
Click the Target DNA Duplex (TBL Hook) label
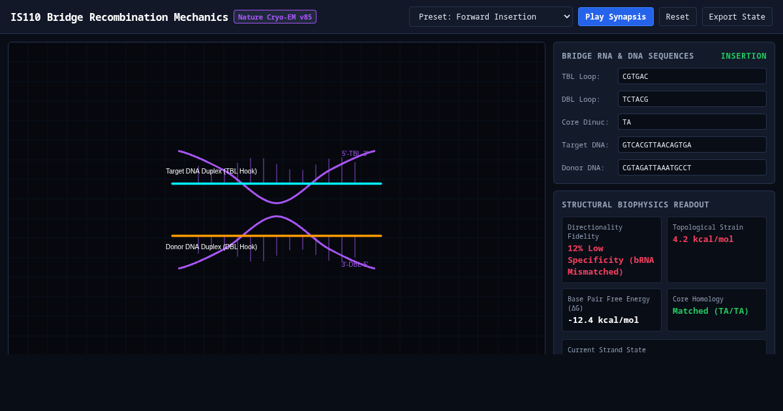pos(211,172)
